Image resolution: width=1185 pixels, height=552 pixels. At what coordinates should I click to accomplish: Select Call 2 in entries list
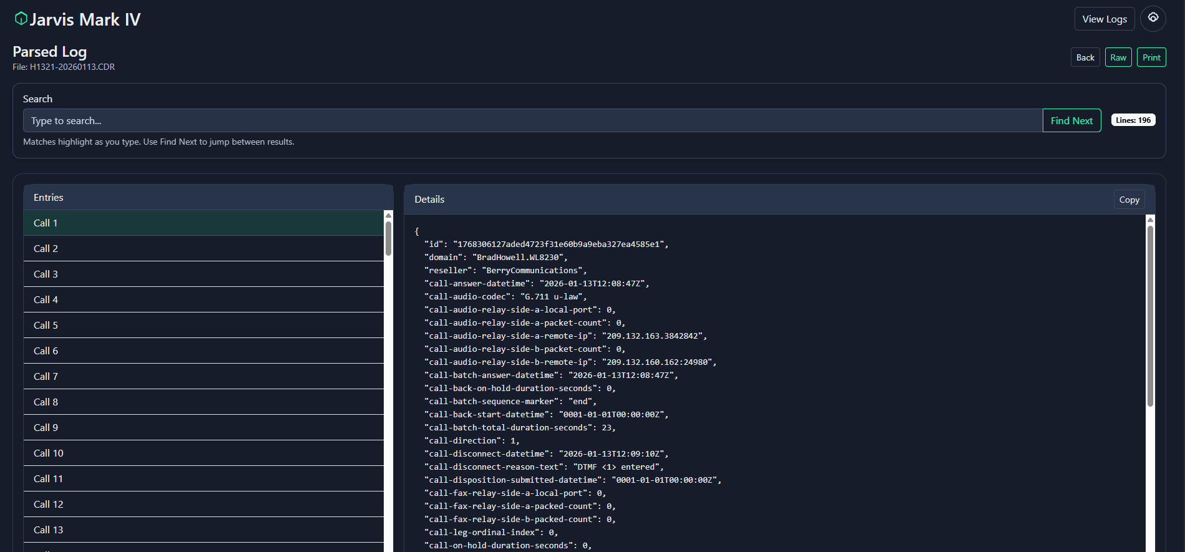(203, 248)
